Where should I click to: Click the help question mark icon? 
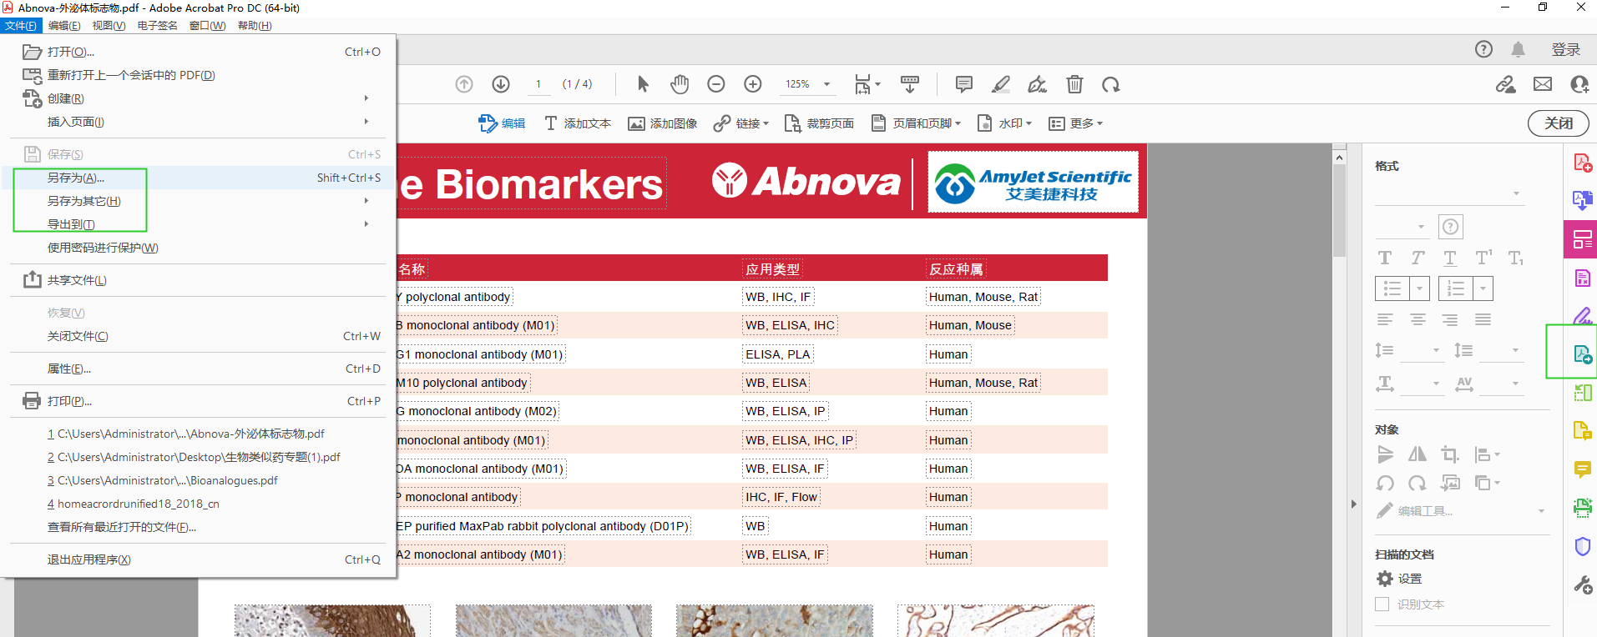pyautogui.click(x=1483, y=49)
